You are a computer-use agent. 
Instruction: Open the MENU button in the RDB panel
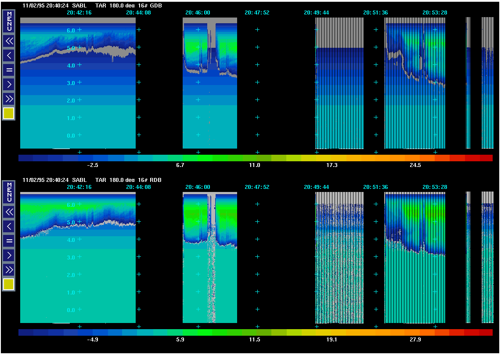coord(9,192)
